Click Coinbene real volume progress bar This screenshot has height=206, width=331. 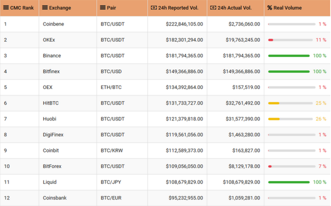coord(291,24)
